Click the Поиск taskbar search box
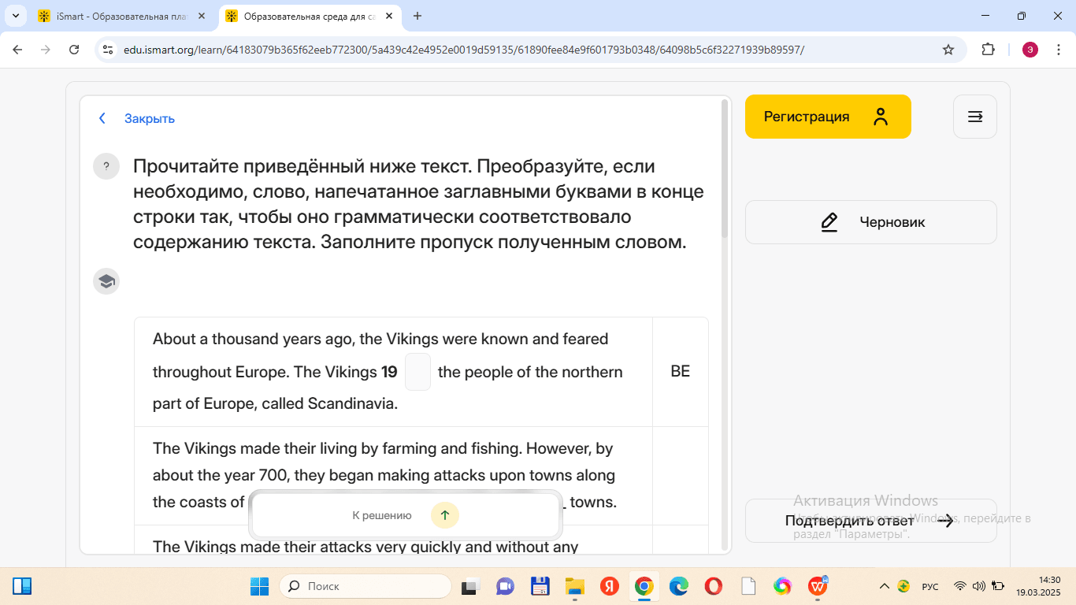 pos(365,586)
